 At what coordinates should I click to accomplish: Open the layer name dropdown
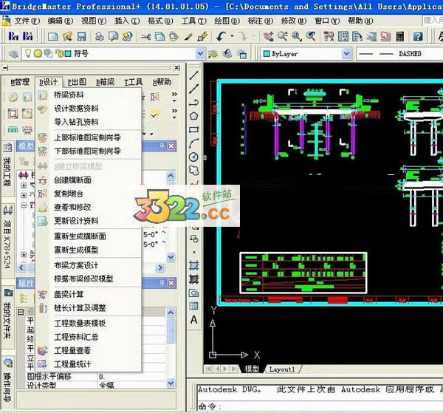tap(200, 54)
